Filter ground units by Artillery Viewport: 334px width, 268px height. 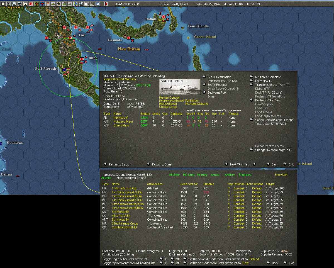230,175
